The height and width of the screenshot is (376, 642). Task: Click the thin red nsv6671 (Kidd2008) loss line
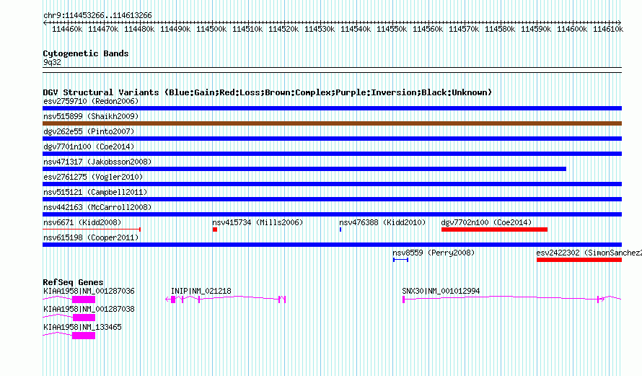[x=92, y=229]
